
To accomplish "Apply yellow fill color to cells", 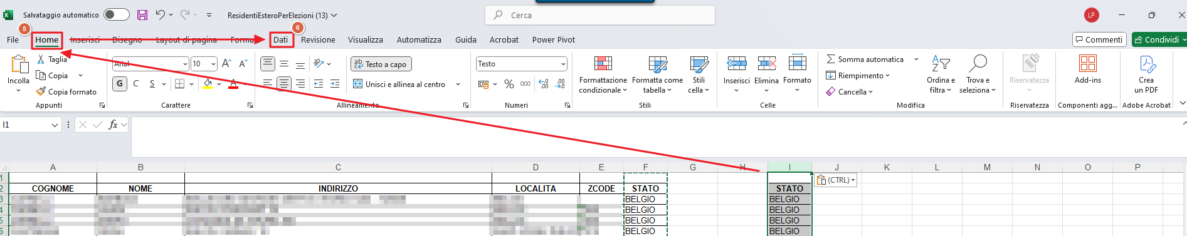I will tap(208, 84).
